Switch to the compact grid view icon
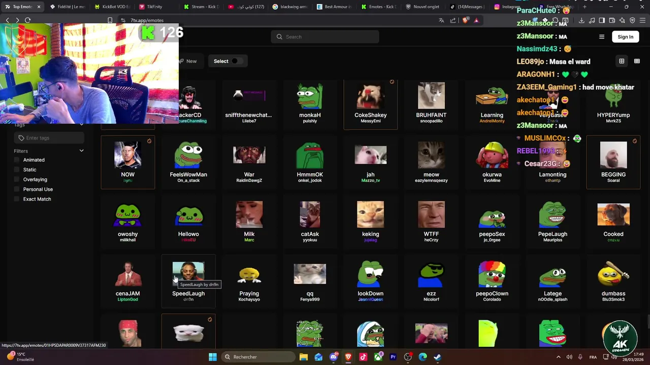The height and width of the screenshot is (365, 650). [x=637, y=61]
